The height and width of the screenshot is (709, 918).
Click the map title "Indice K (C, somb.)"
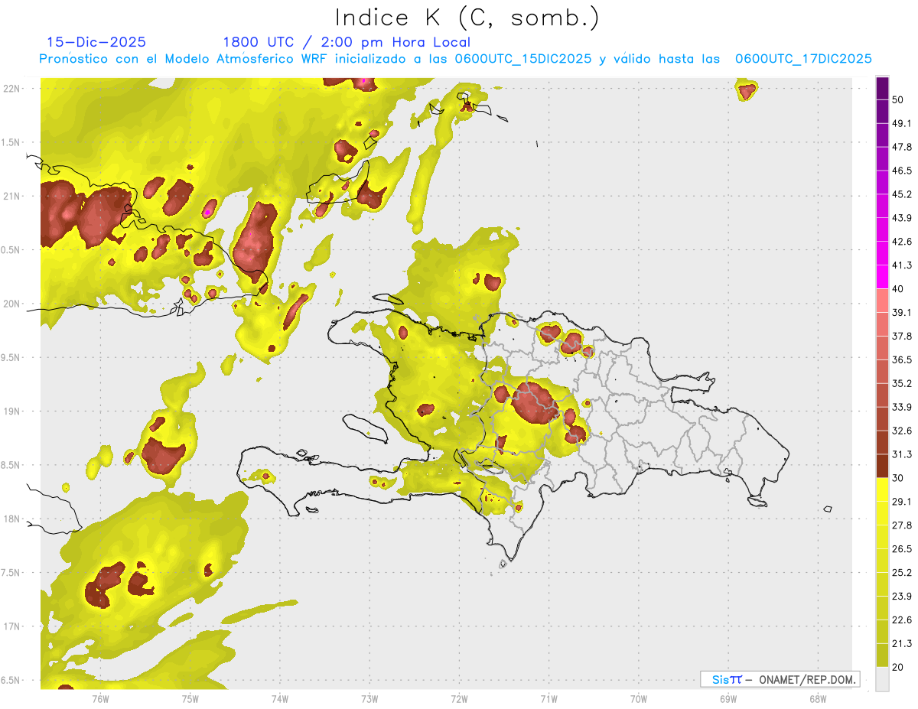tap(467, 18)
